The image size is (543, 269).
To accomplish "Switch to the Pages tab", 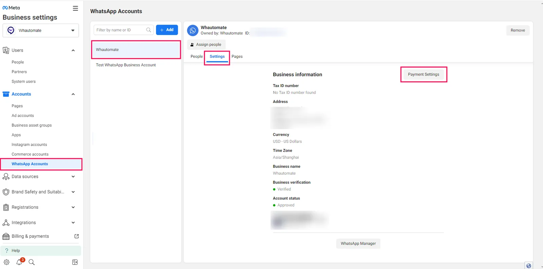I will pos(237,57).
